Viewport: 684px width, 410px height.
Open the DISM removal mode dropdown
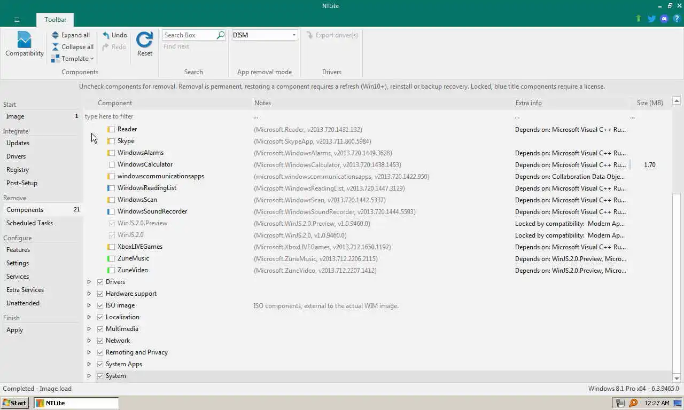(x=265, y=35)
